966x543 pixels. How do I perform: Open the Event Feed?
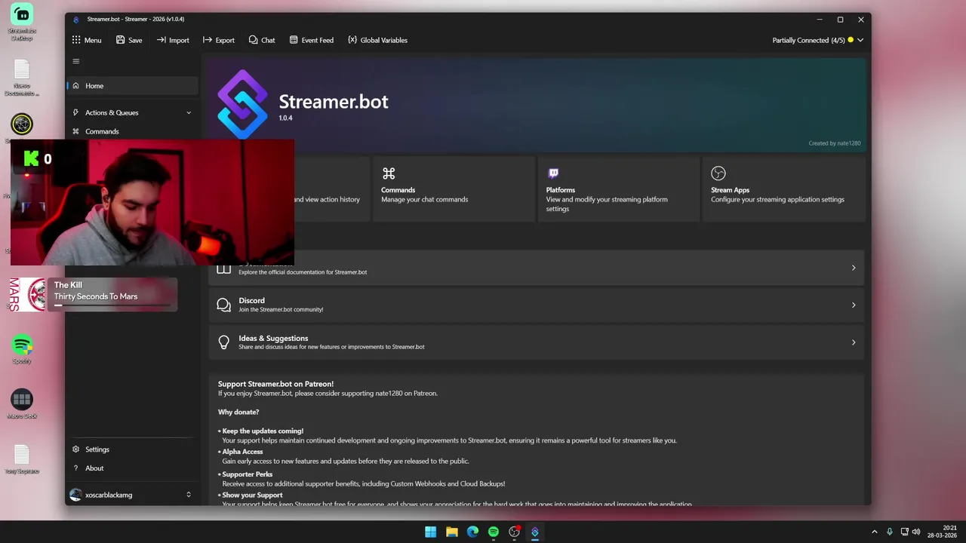pos(311,40)
